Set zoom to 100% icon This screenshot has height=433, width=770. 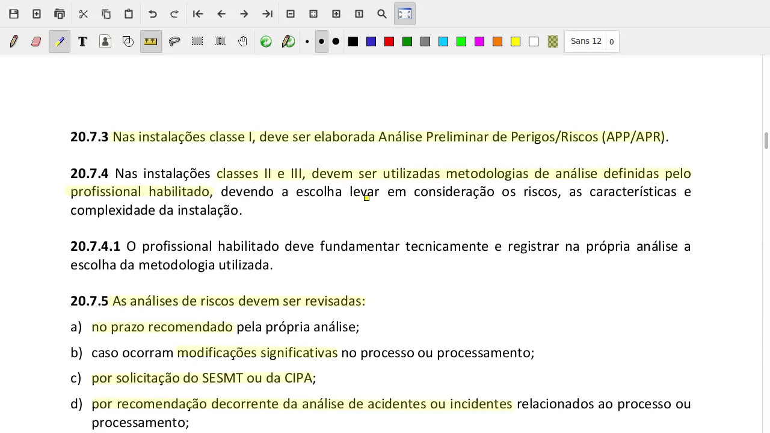[x=359, y=14]
